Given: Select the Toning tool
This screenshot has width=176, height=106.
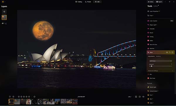Looking at the screenshot, I should 151,37.
